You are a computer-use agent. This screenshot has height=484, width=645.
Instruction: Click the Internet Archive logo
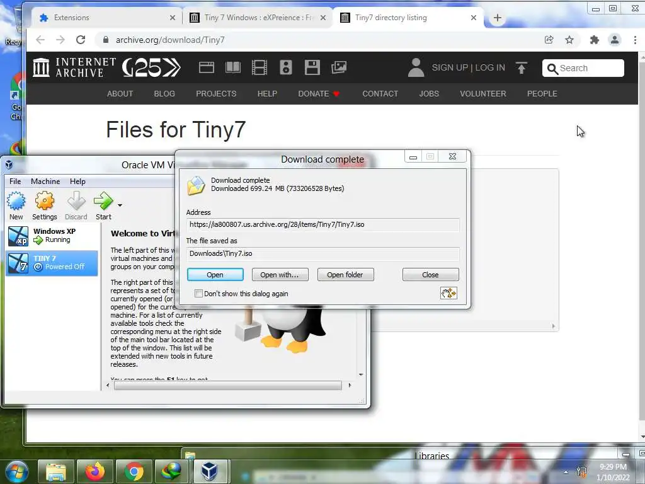point(74,67)
